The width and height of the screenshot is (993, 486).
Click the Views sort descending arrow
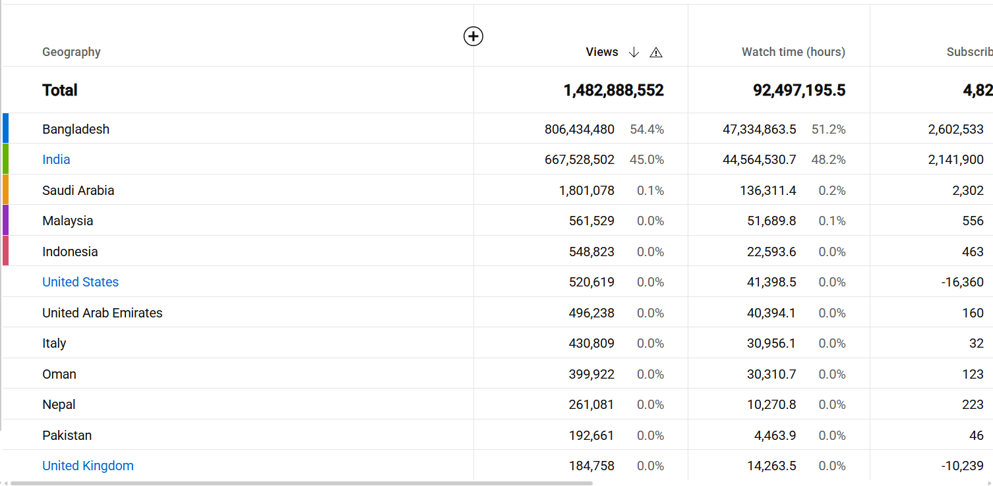634,52
